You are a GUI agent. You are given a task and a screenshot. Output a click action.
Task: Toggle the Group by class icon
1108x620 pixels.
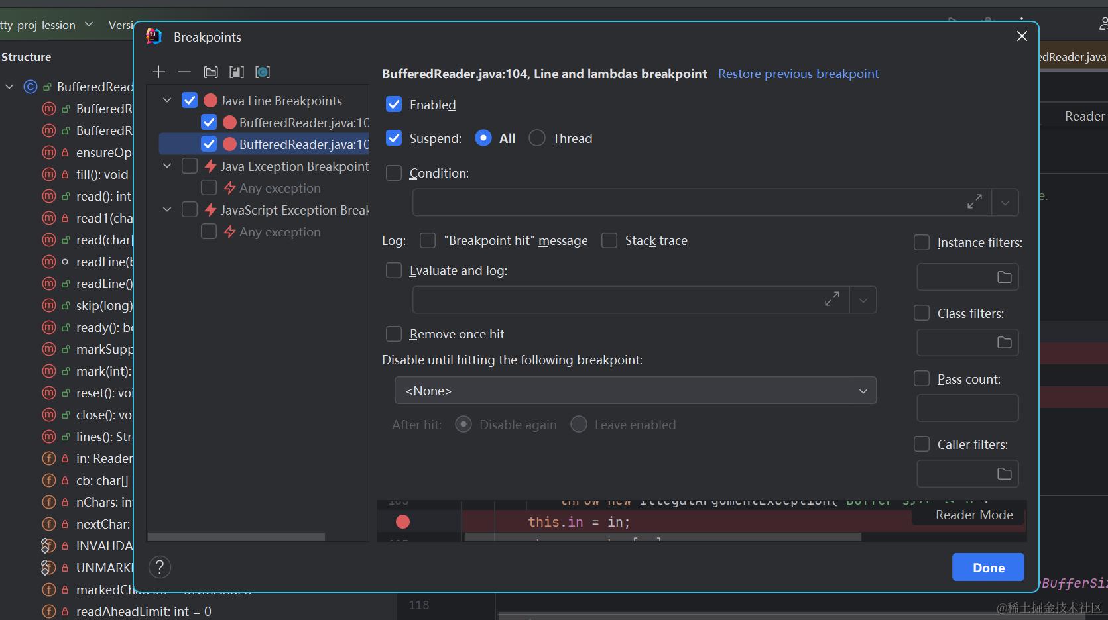(x=263, y=72)
